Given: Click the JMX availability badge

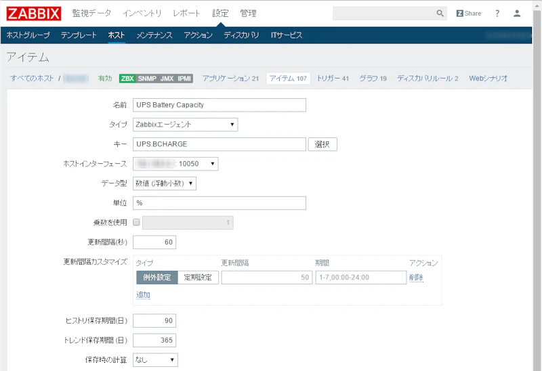Looking at the screenshot, I should click(167, 79).
